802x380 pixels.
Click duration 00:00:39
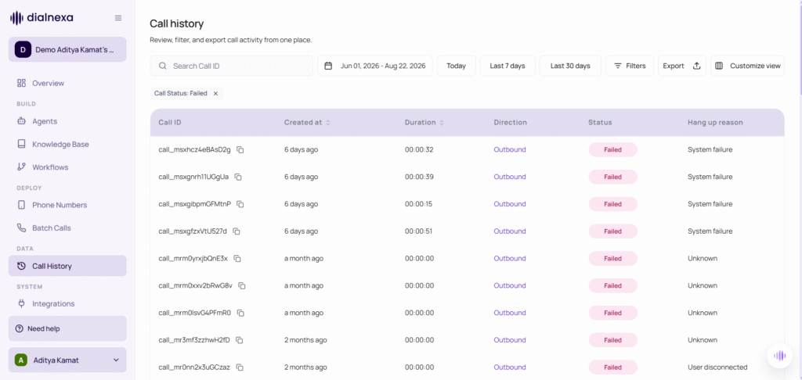click(419, 177)
